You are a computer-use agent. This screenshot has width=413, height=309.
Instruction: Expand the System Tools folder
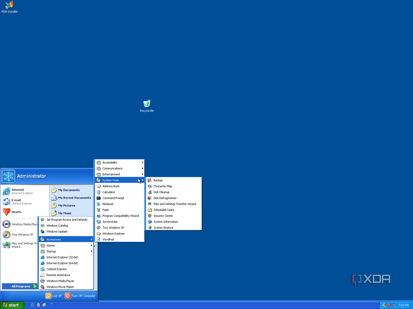coord(120,180)
